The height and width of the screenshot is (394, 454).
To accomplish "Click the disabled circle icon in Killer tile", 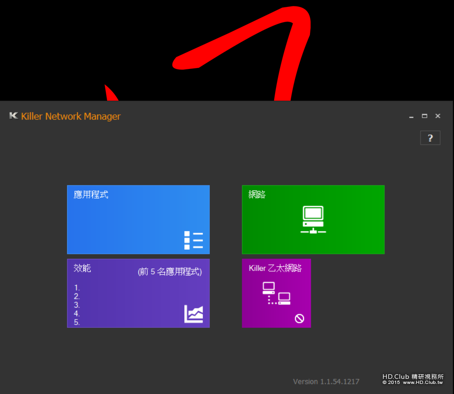I will pyautogui.click(x=299, y=319).
